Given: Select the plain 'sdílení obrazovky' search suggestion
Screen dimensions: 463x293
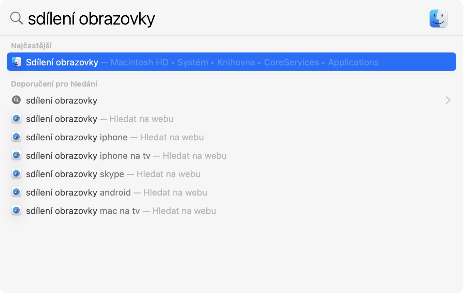Looking at the screenshot, I should (x=62, y=101).
